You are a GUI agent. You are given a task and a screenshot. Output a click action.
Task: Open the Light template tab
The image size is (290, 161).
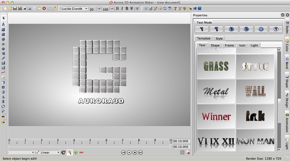coord(254,45)
